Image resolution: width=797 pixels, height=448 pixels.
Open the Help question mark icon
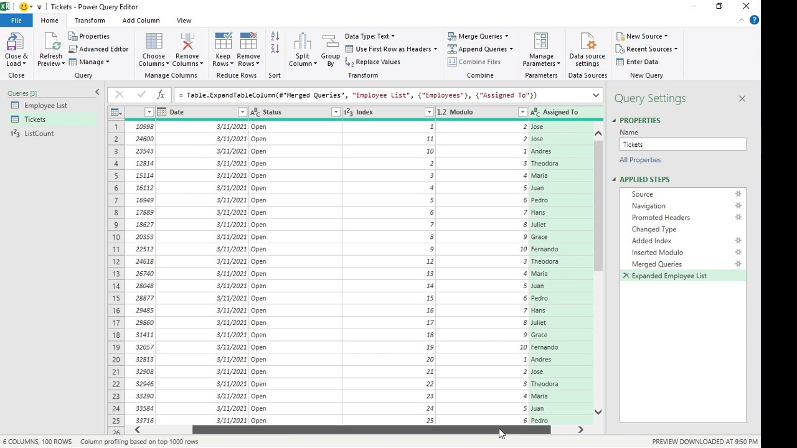754,20
